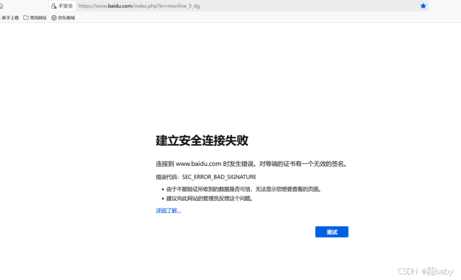The height and width of the screenshot is (280, 461).
Task: Open the 常用网址 bookmarks folder label
Action: (38, 18)
